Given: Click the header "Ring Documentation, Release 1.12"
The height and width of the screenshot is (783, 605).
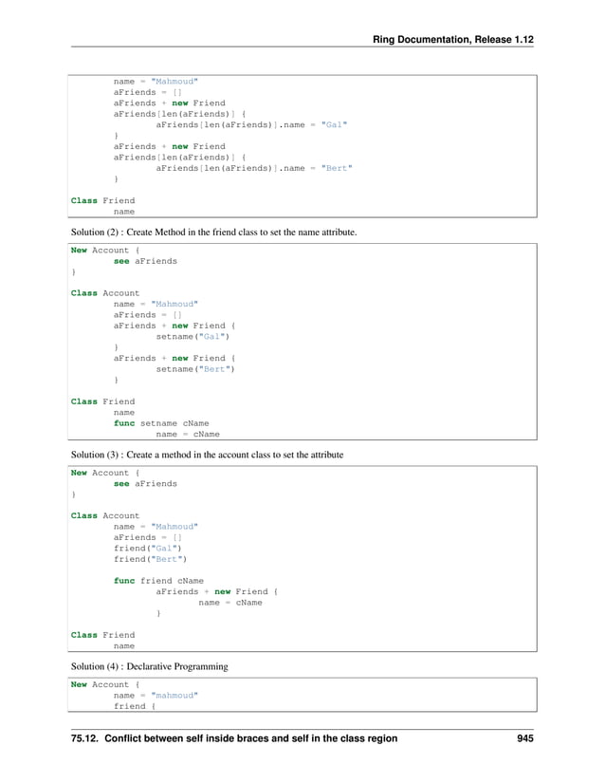Looking at the screenshot, I should 453,40.
